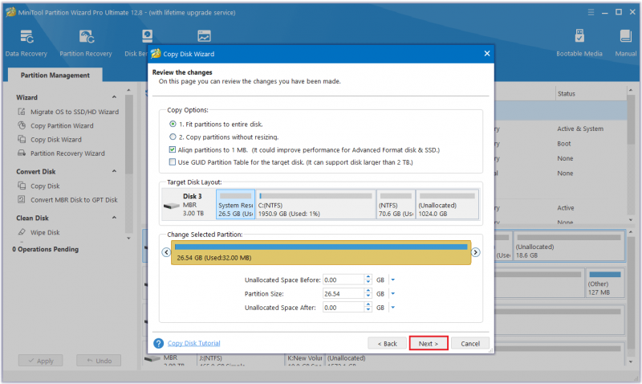
Task: Click the Partition Size input field
Action: [343, 294]
